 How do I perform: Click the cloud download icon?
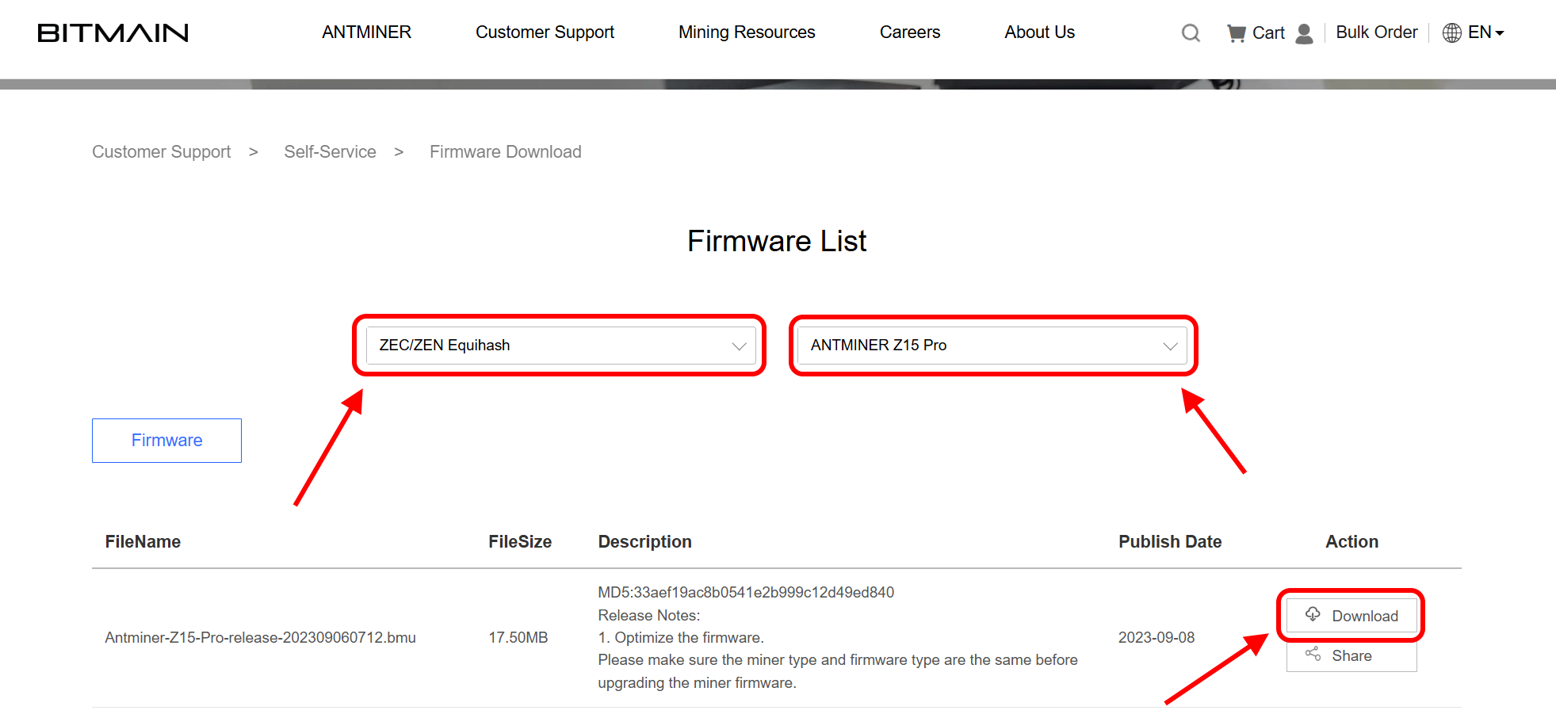(x=1313, y=615)
